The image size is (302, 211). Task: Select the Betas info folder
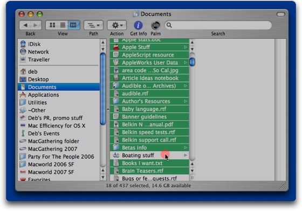(x=149, y=147)
